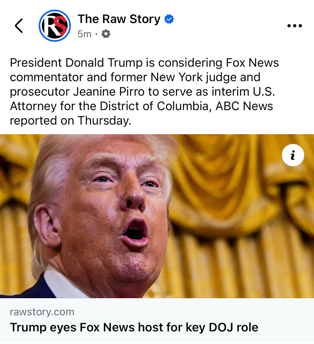
Task: Tap the 5m post timestamp
Action: click(84, 34)
